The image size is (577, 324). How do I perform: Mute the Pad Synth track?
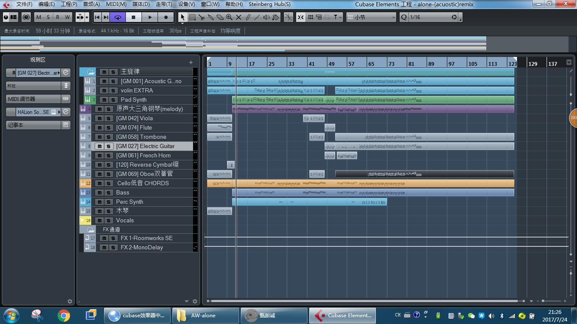(x=104, y=100)
